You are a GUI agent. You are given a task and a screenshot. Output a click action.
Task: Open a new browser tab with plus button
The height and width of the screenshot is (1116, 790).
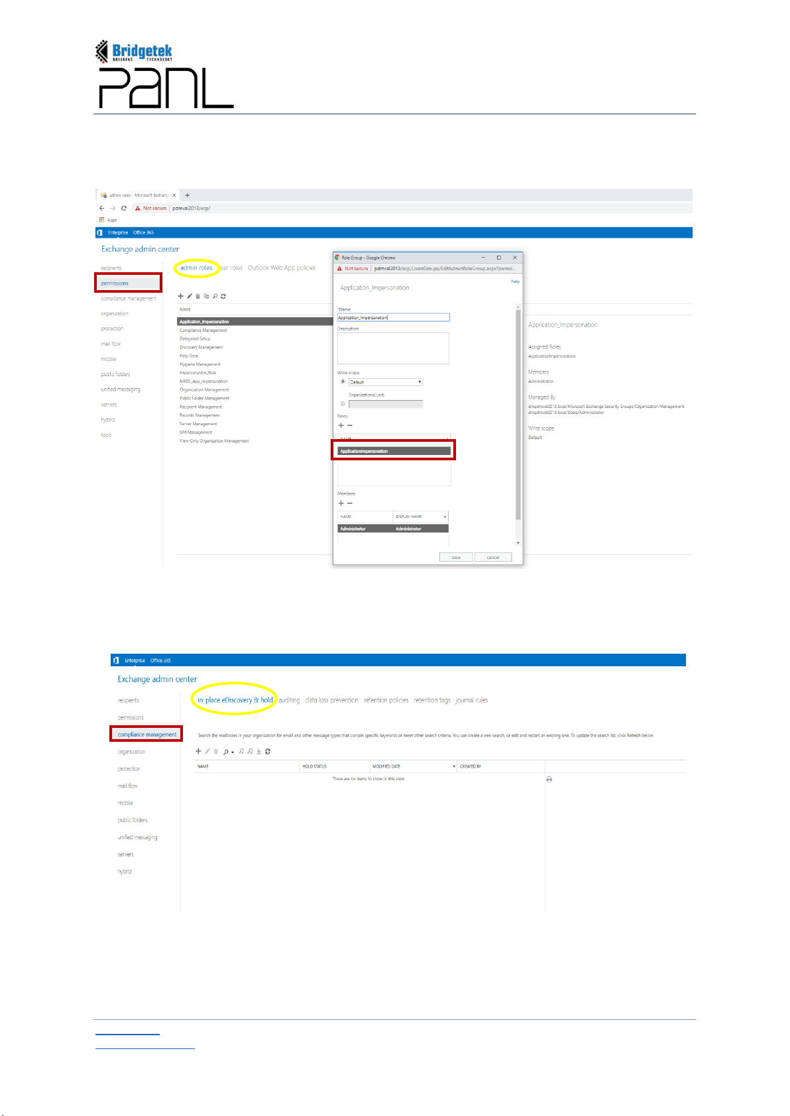click(188, 195)
